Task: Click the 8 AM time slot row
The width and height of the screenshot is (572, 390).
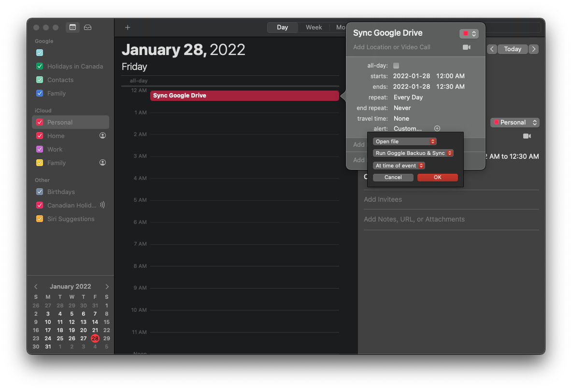Action: coord(244,277)
